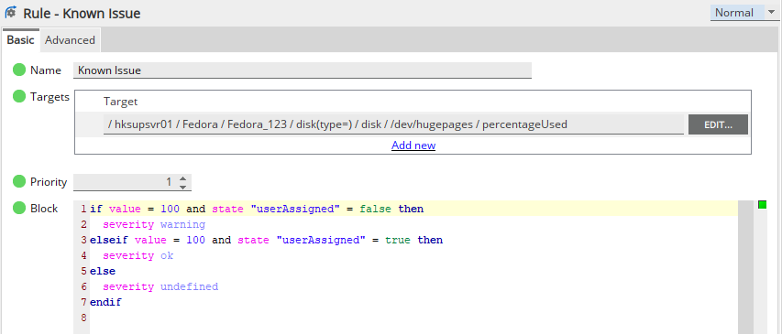782x334 pixels.
Task: Increase Priority with the up arrow
Action: tap(183, 178)
